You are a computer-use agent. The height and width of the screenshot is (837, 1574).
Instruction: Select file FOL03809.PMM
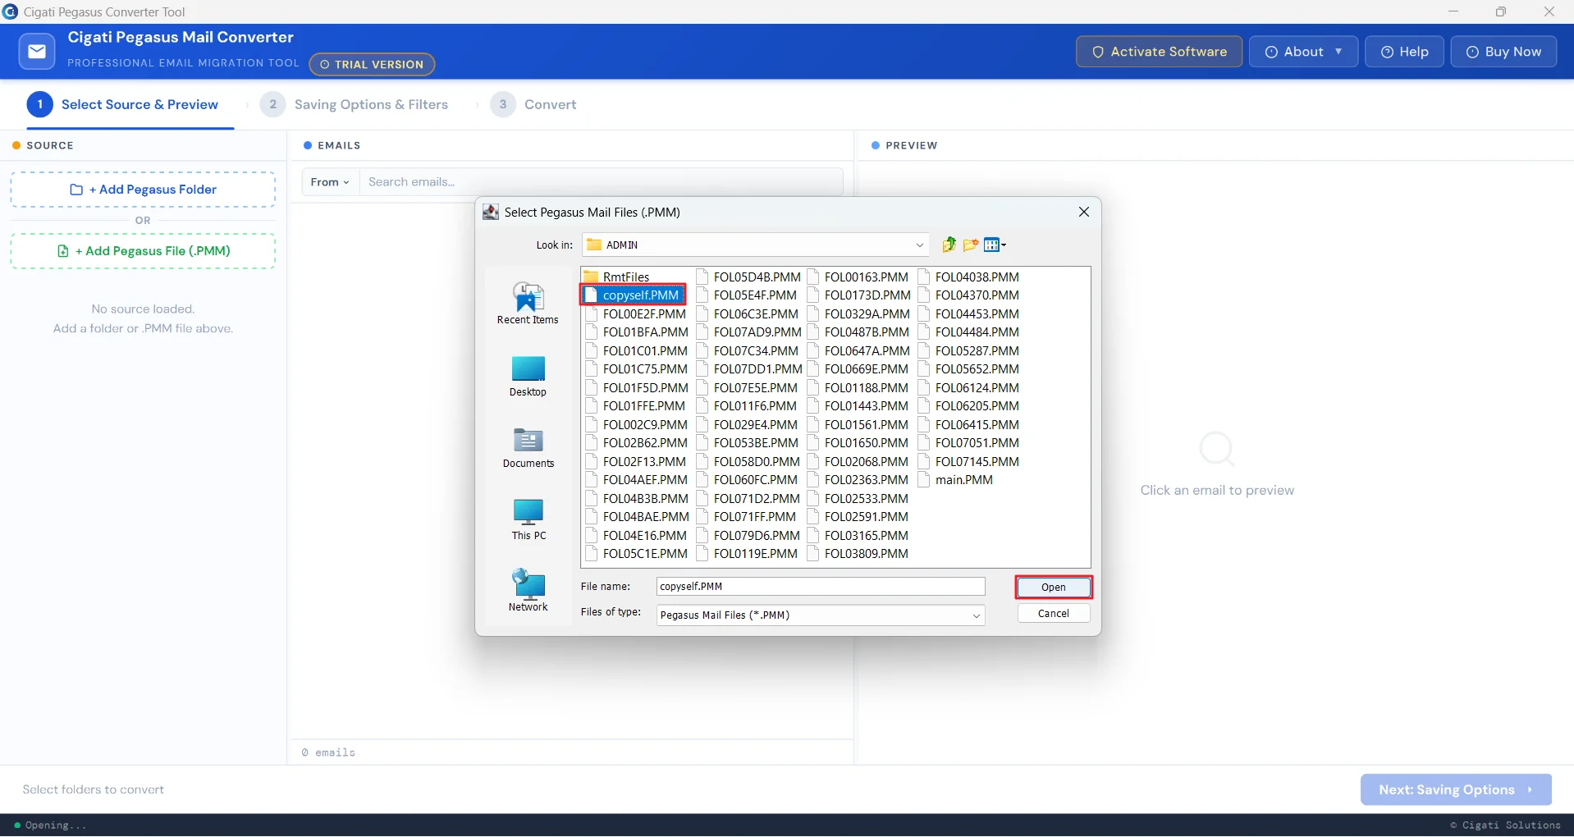(858, 554)
